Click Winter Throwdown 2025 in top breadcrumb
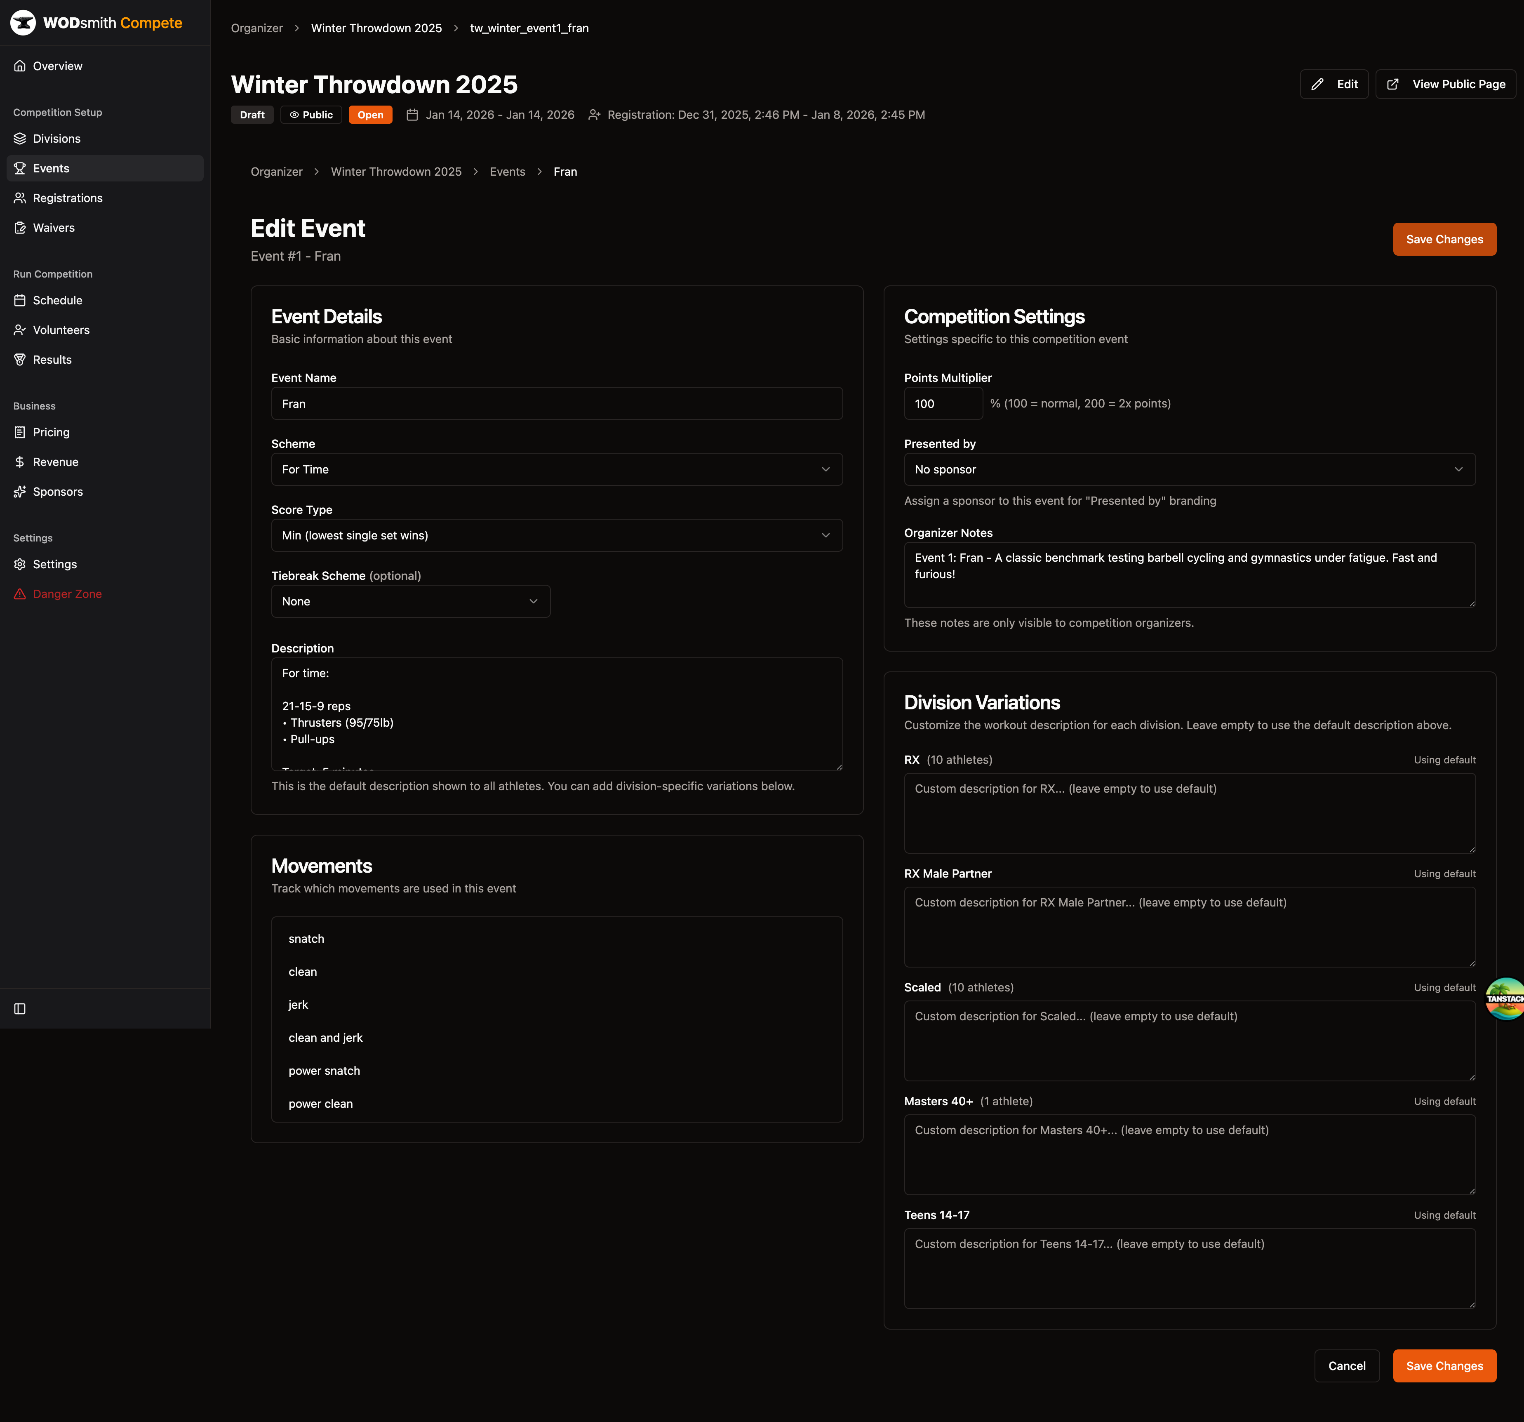 tap(376, 28)
